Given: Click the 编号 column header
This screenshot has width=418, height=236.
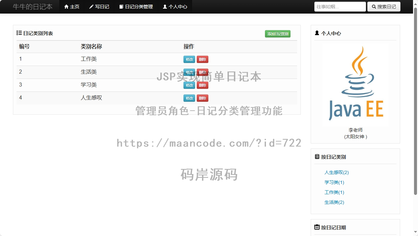Looking at the screenshot, I should click(x=24, y=46).
